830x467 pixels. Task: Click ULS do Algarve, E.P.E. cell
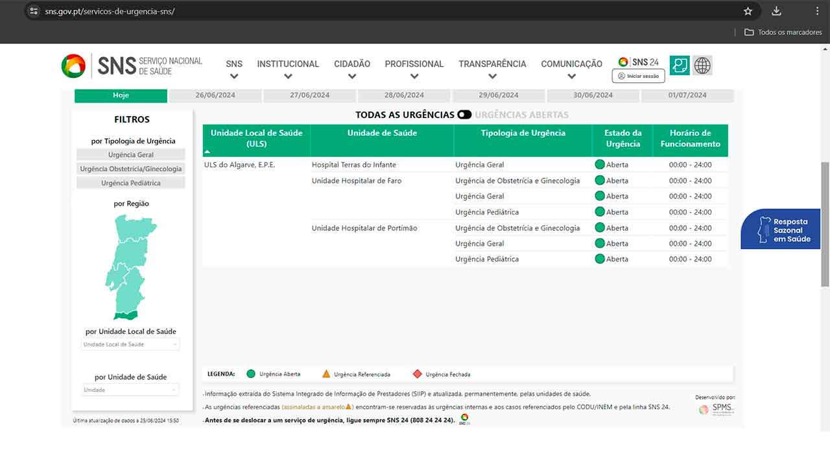pos(239,165)
